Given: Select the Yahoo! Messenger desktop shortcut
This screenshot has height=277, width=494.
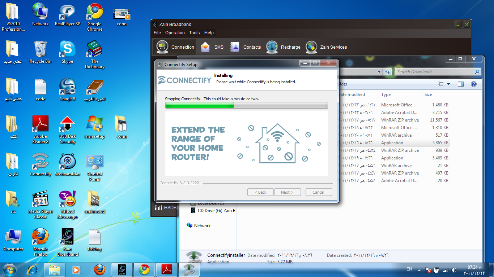Looking at the screenshot, I should click(x=67, y=205).
